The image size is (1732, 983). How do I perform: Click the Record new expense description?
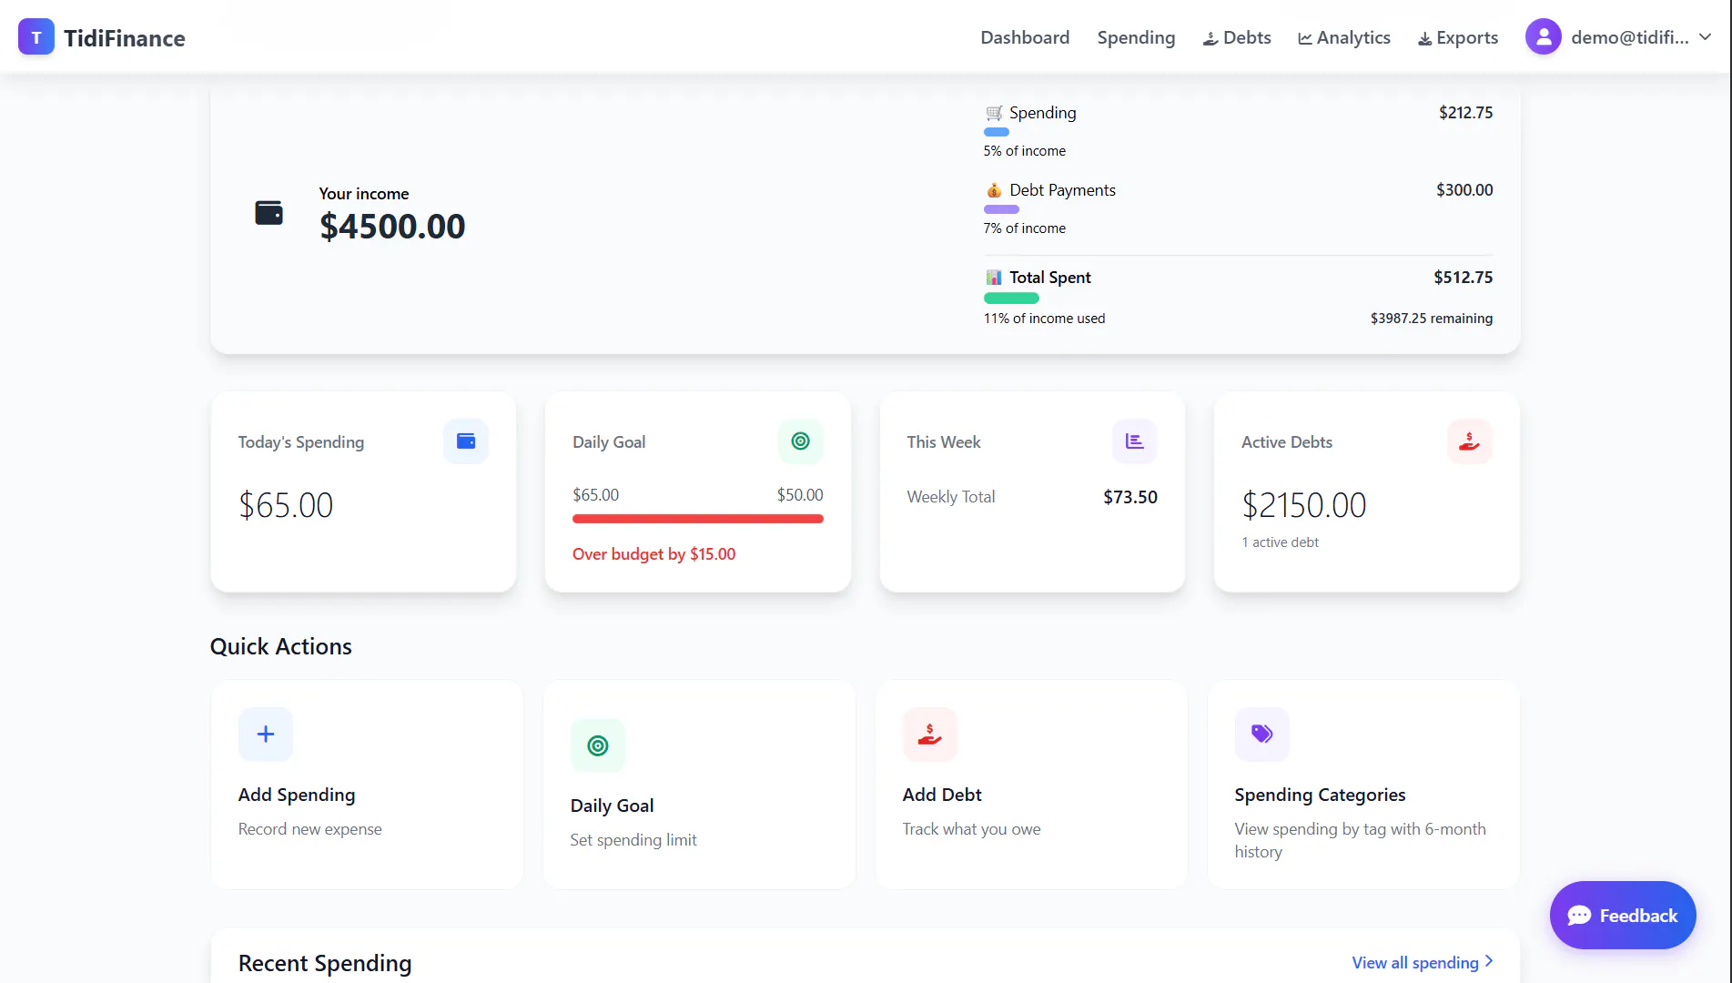point(310,829)
